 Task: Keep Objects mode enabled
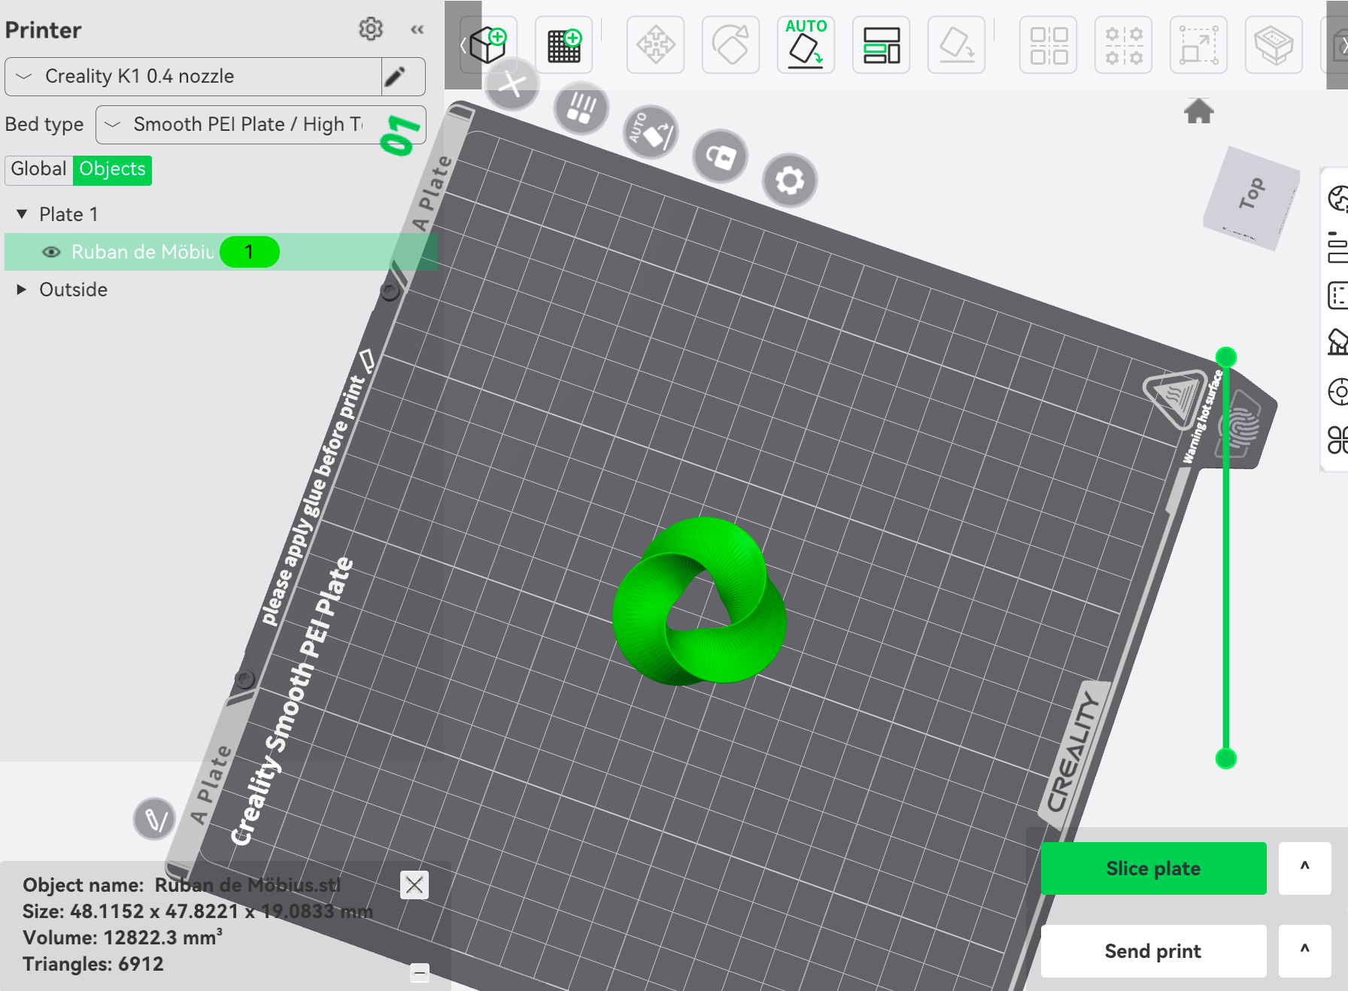(x=111, y=170)
